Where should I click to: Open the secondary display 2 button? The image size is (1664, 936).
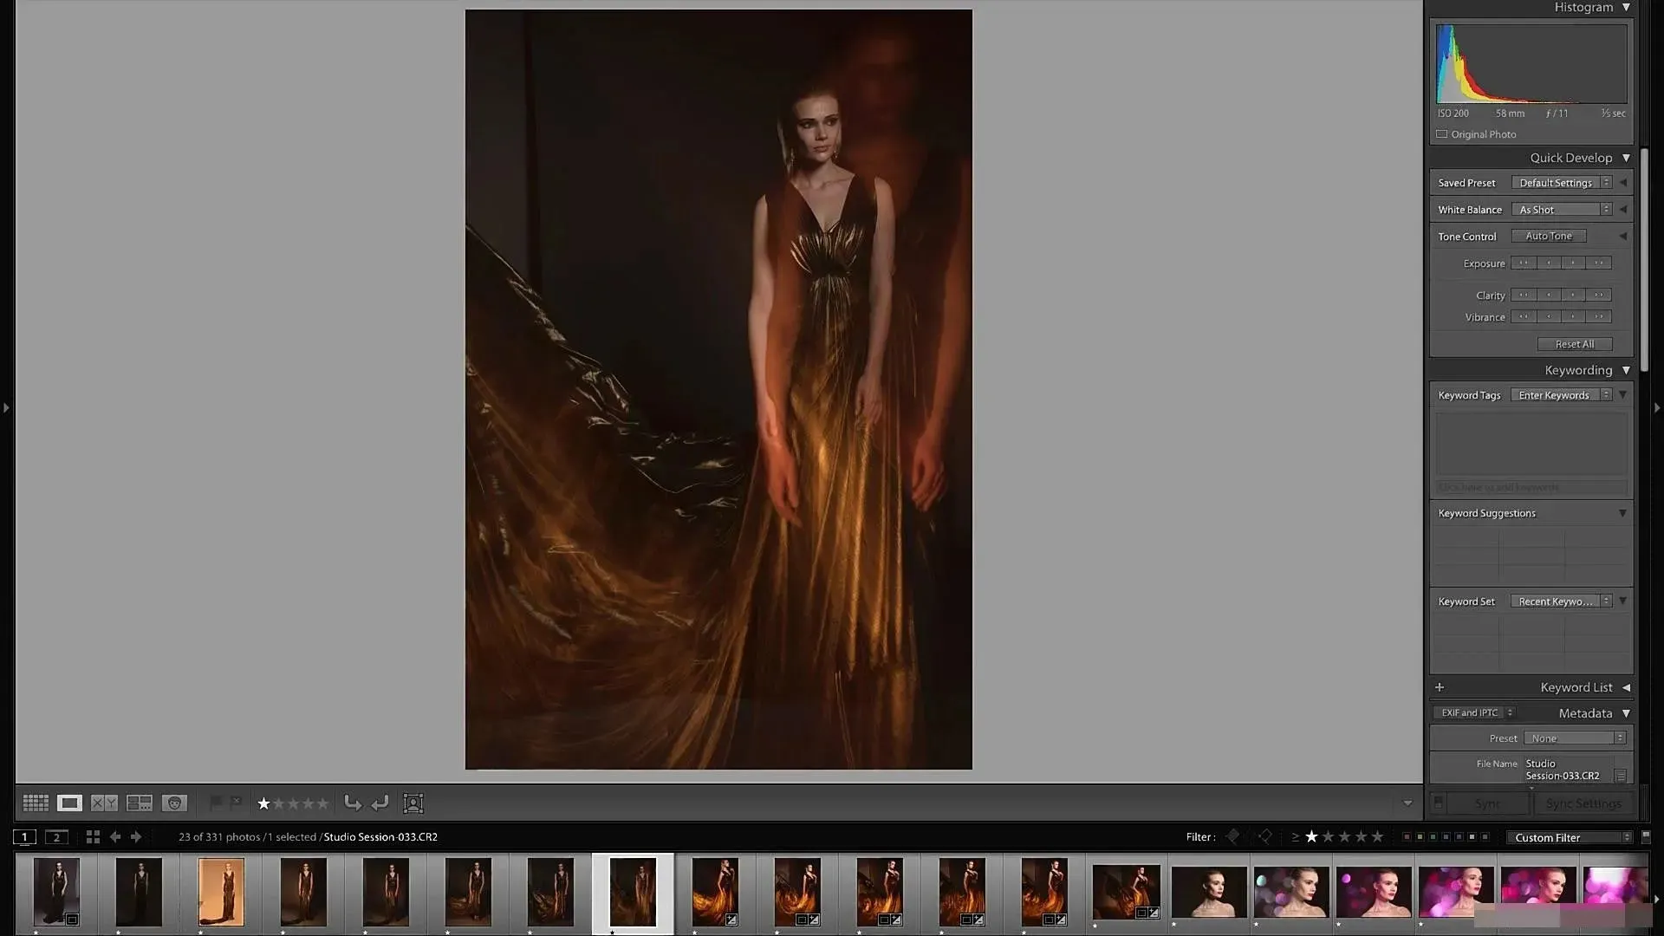tap(56, 837)
